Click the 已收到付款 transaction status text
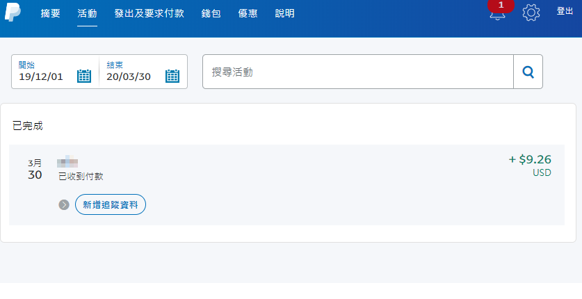The image size is (582, 299). point(81,176)
